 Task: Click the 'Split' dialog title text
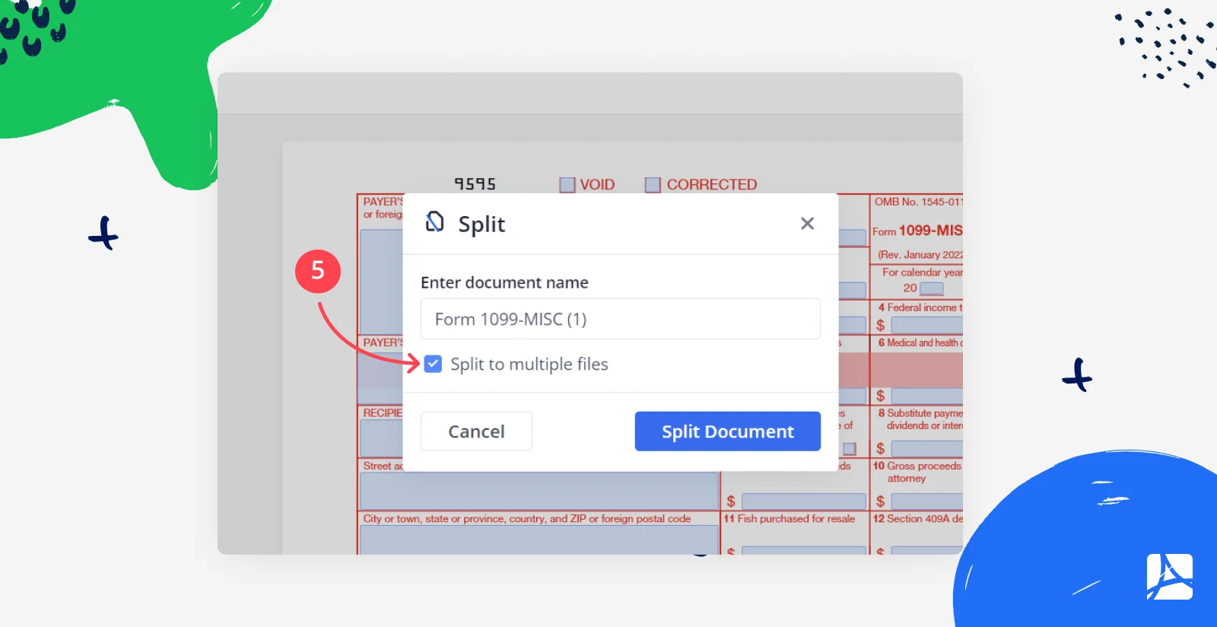click(481, 224)
